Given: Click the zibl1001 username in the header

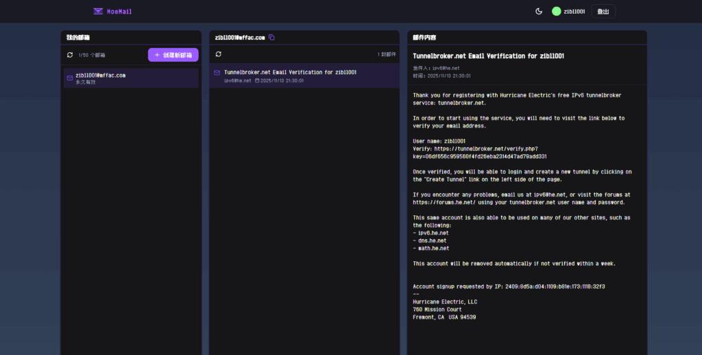Looking at the screenshot, I should tap(574, 11).
